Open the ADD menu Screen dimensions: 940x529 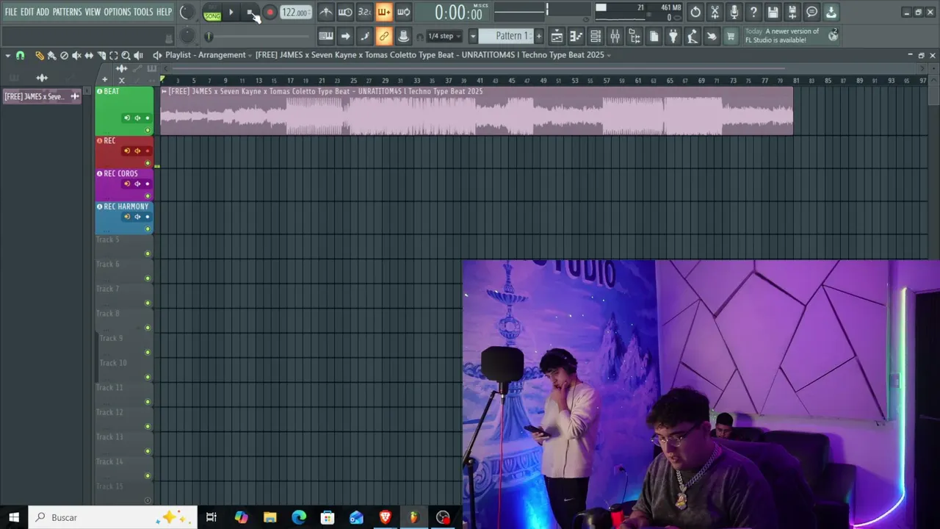(43, 12)
